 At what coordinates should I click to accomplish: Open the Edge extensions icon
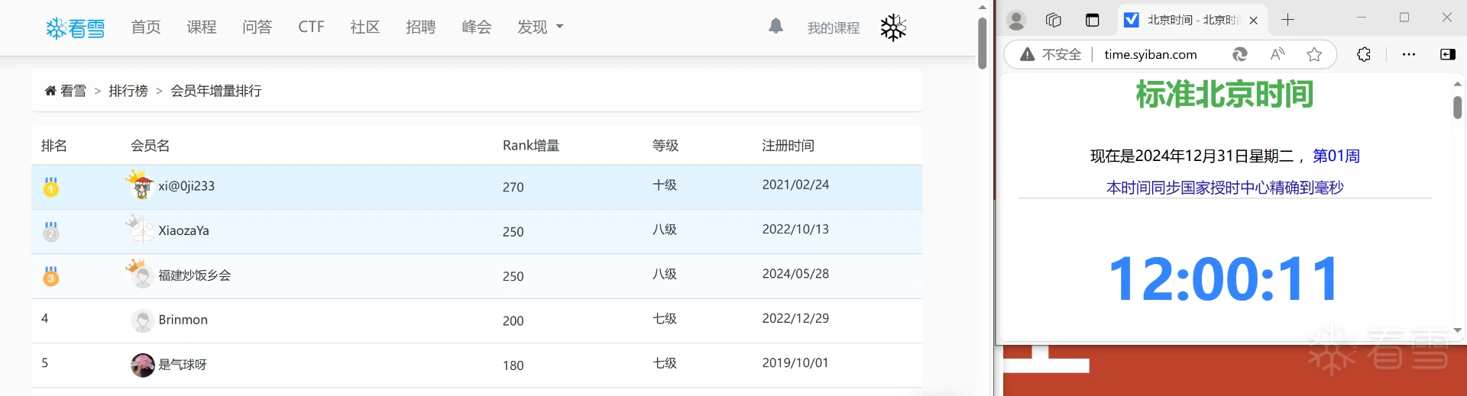[x=1364, y=54]
